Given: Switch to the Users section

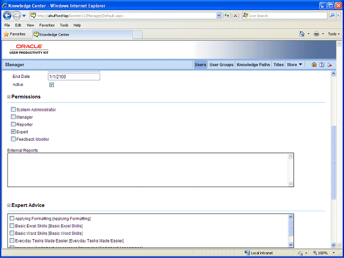Looking at the screenshot, I should point(200,64).
